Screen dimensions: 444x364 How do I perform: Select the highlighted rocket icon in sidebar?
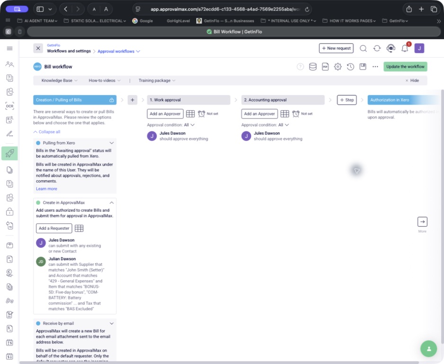[x=9, y=154]
